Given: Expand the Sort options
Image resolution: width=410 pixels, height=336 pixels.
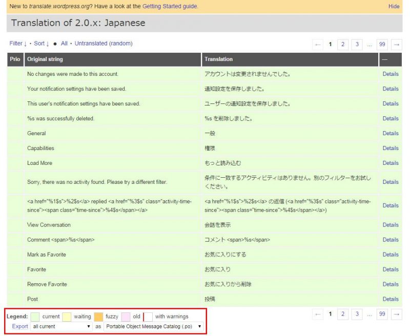Looking at the screenshot, I should [42, 44].
